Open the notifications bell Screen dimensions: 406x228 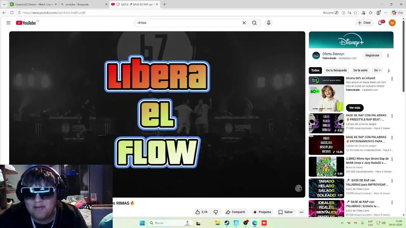click(380, 23)
